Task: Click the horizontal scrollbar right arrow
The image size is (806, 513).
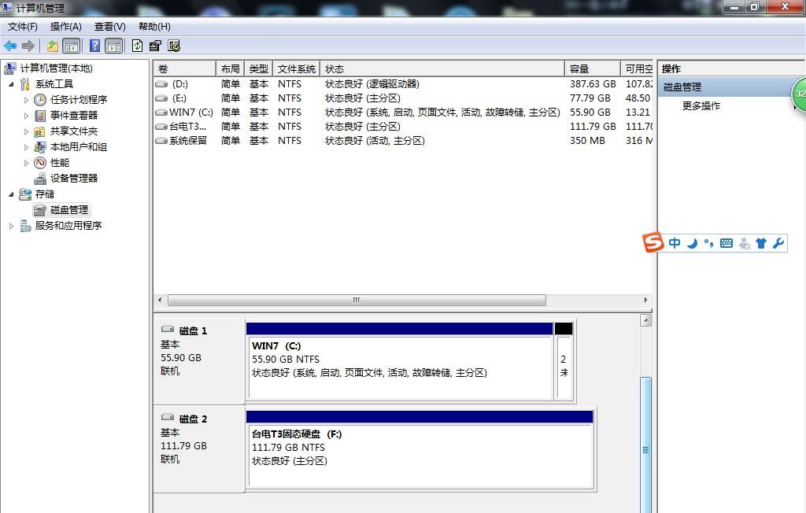Action: pos(645,300)
